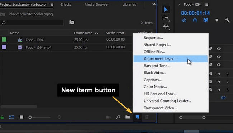Image resolution: width=233 pixels, height=133 pixels.
Task: Solo the first audio track
Action: point(227,74)
